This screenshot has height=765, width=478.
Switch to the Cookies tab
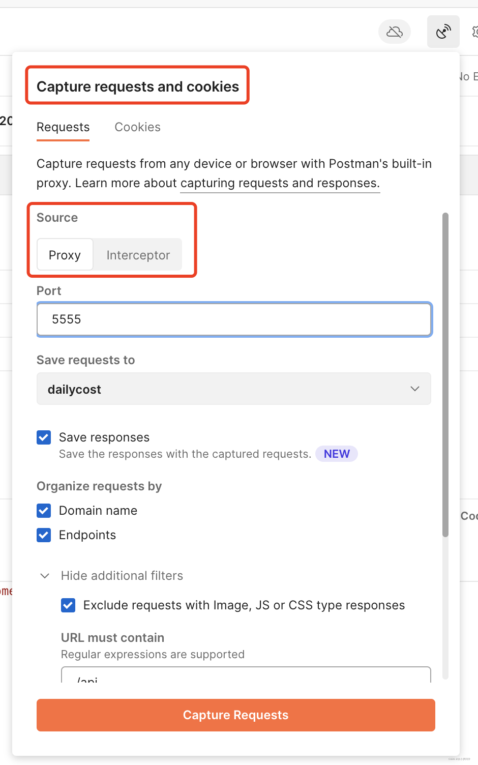[137, 127]
